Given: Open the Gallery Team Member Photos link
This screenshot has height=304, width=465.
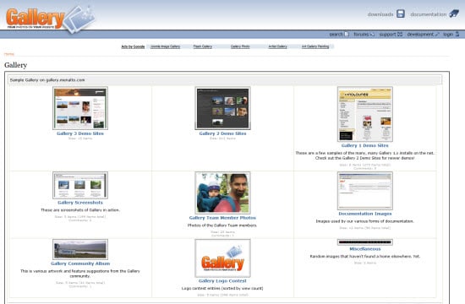Looking at the screenshot, I should pyautogui.click(x=222, y=218).
